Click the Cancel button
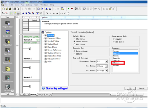This screenshot has width=148, height=108. point(142,88)
